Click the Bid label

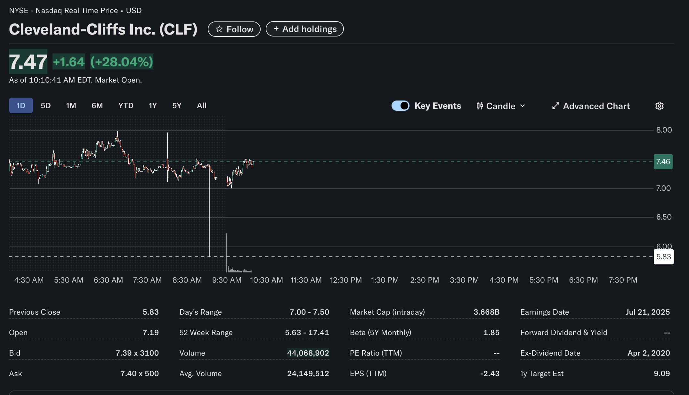tap(15, 353)
